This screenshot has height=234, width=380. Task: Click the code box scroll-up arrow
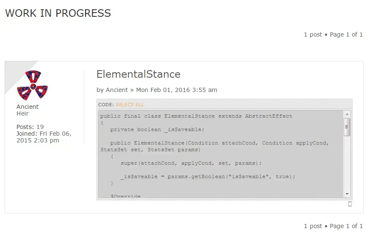point(347,114)
